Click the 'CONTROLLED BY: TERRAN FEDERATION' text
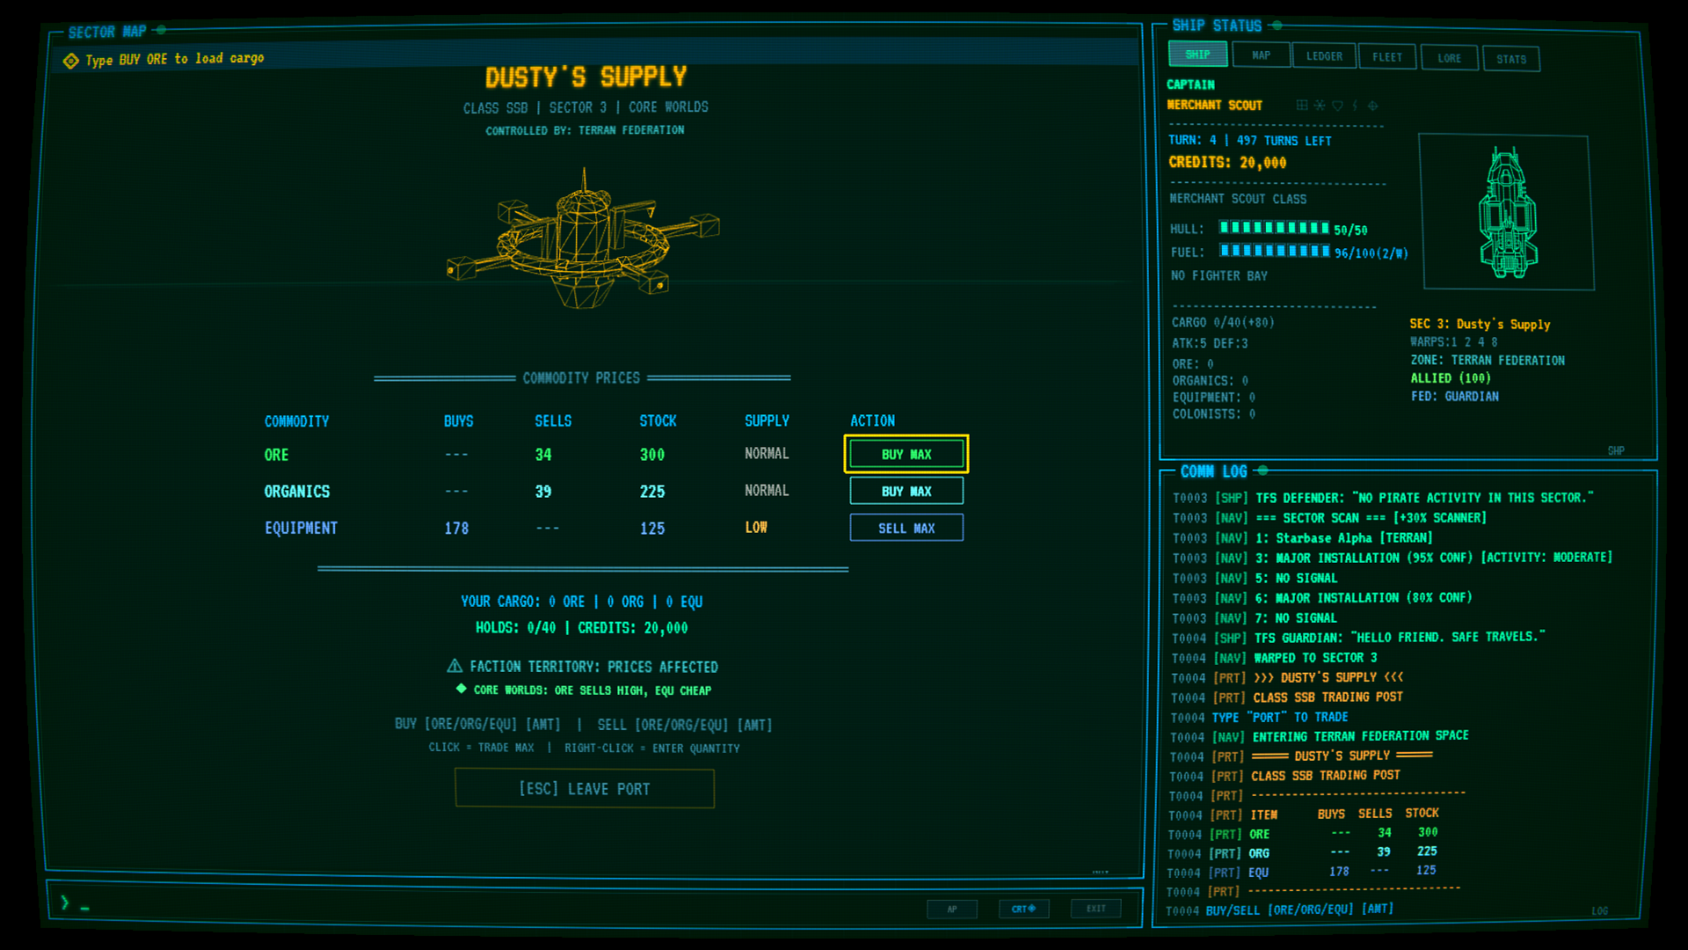 [x=585, y=130]
